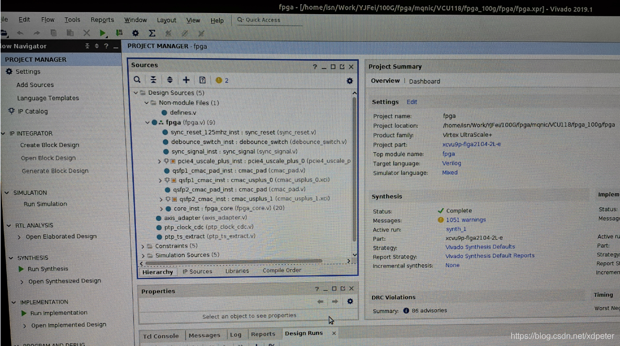Viewport: 620px width, 346px height.
Task: Open the Tools menu
Action: coord(72,19)
